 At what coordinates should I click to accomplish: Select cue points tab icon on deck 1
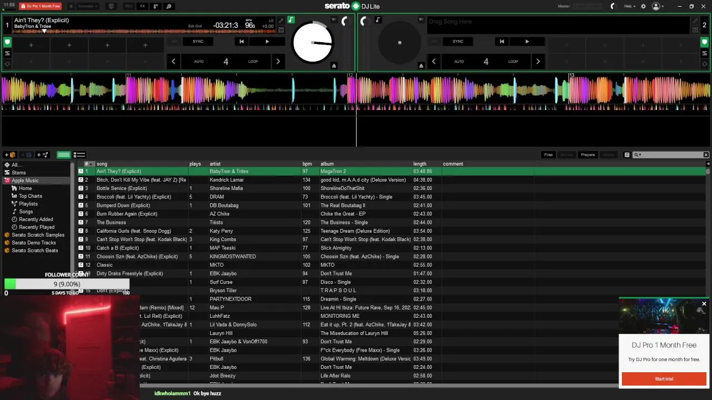point(7,42)
